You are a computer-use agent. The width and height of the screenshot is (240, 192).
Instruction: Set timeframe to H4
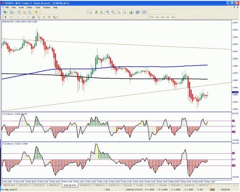162,17
